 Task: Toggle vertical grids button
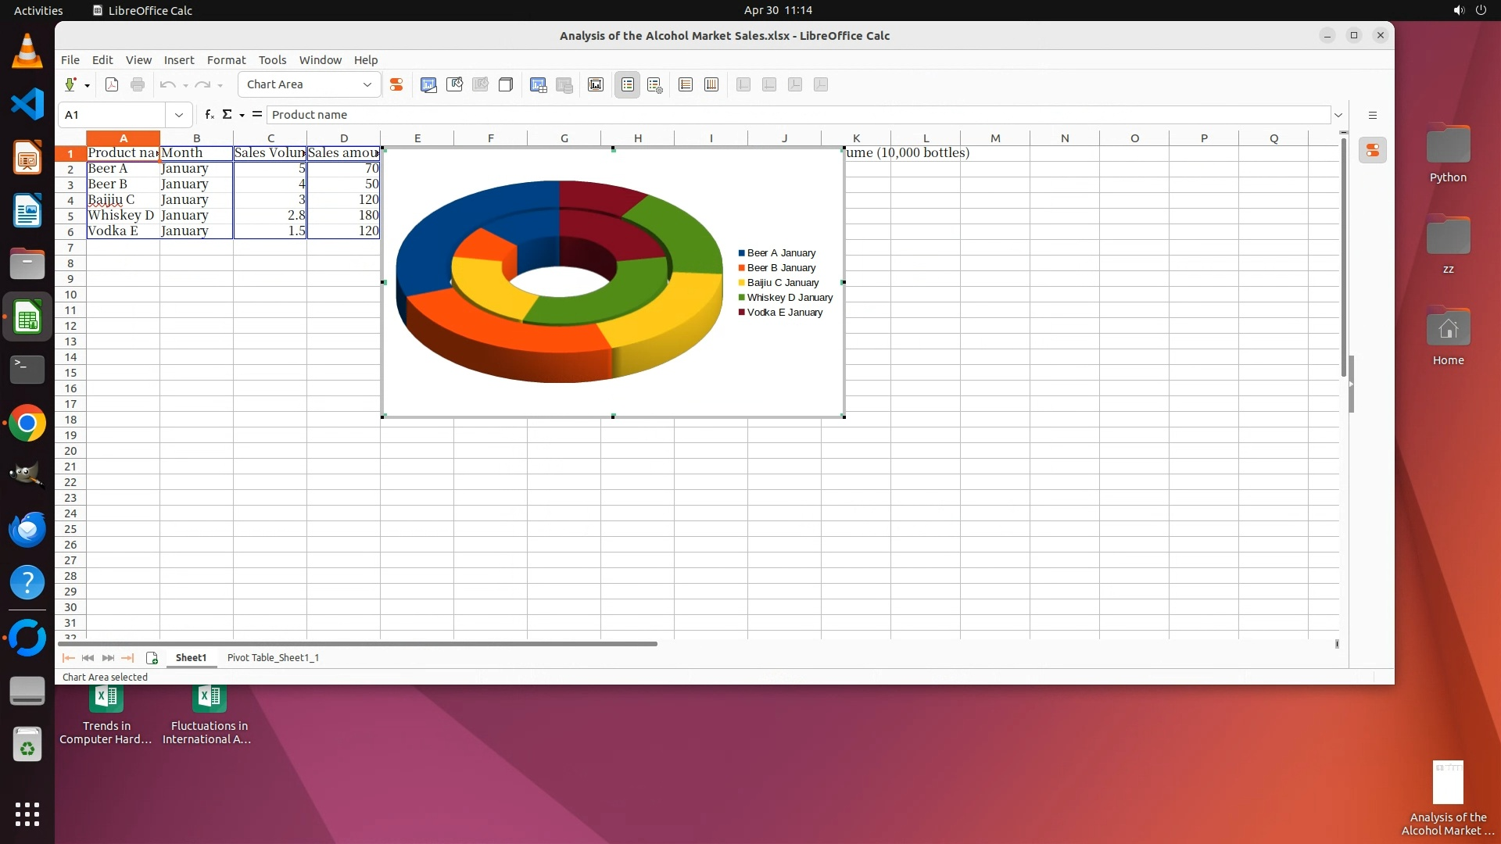(x=711, y=84)
